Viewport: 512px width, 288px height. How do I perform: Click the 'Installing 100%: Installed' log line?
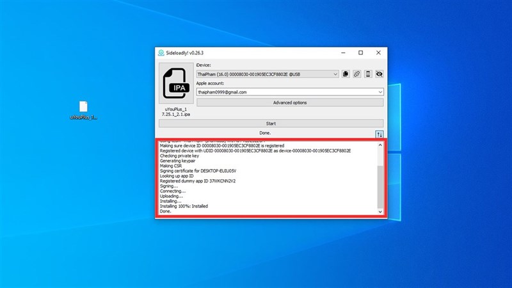(x=184, y=206)
